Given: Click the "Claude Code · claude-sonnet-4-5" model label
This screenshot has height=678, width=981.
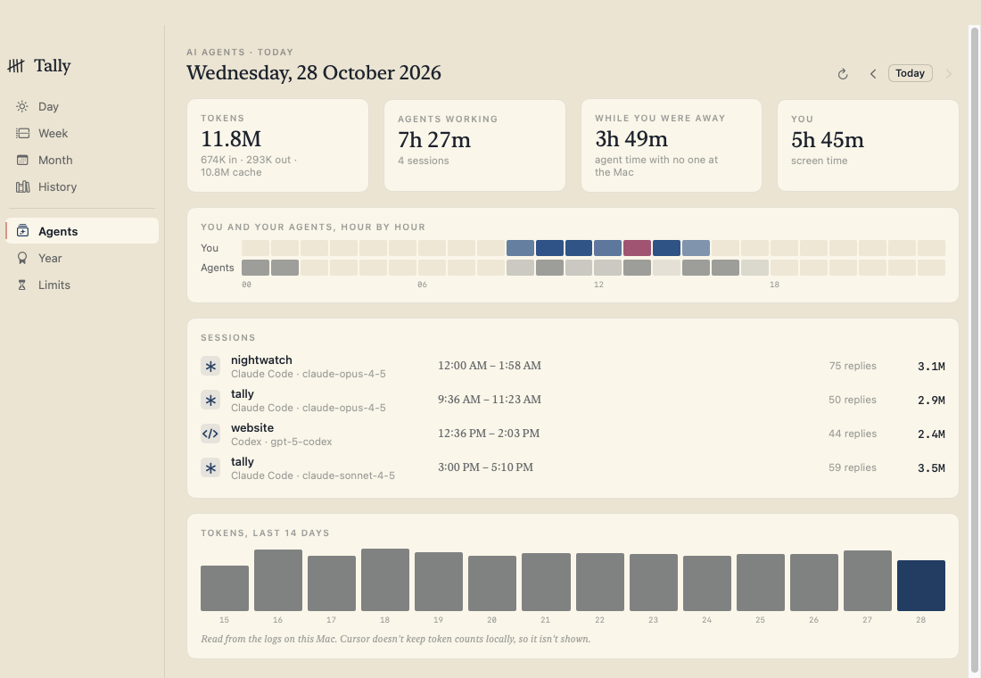Looking at the screenshot, I should point(313,475).
